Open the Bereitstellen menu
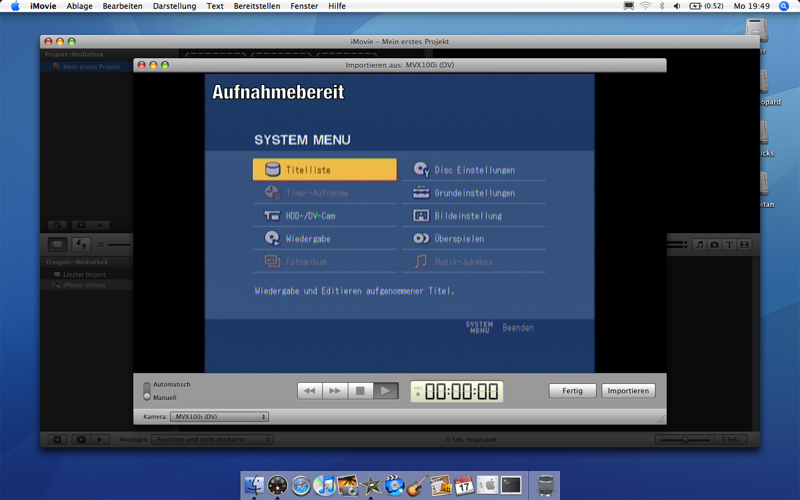This screenshot has height=500, width=800. [x=257, y=6]
